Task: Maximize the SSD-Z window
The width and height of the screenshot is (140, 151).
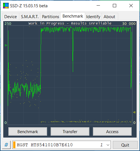Action: pos(115,6)
